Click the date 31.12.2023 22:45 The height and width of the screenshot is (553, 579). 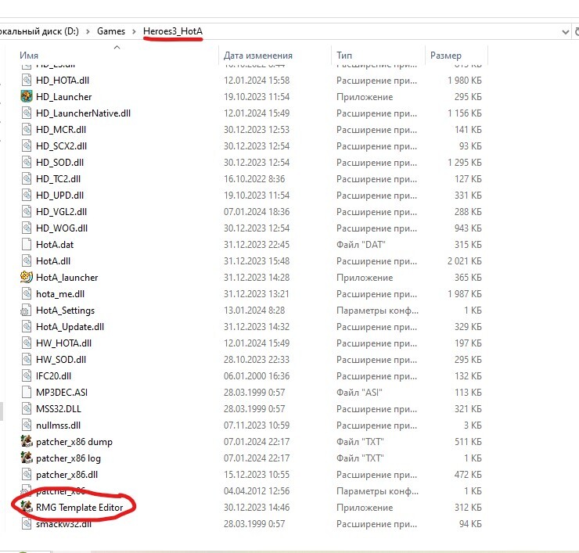[x=257, y=244]
